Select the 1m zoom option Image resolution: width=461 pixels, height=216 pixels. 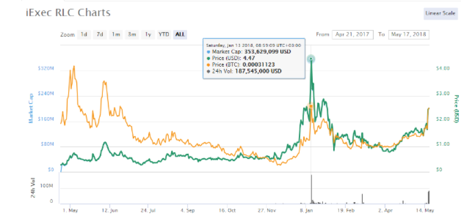116,35
